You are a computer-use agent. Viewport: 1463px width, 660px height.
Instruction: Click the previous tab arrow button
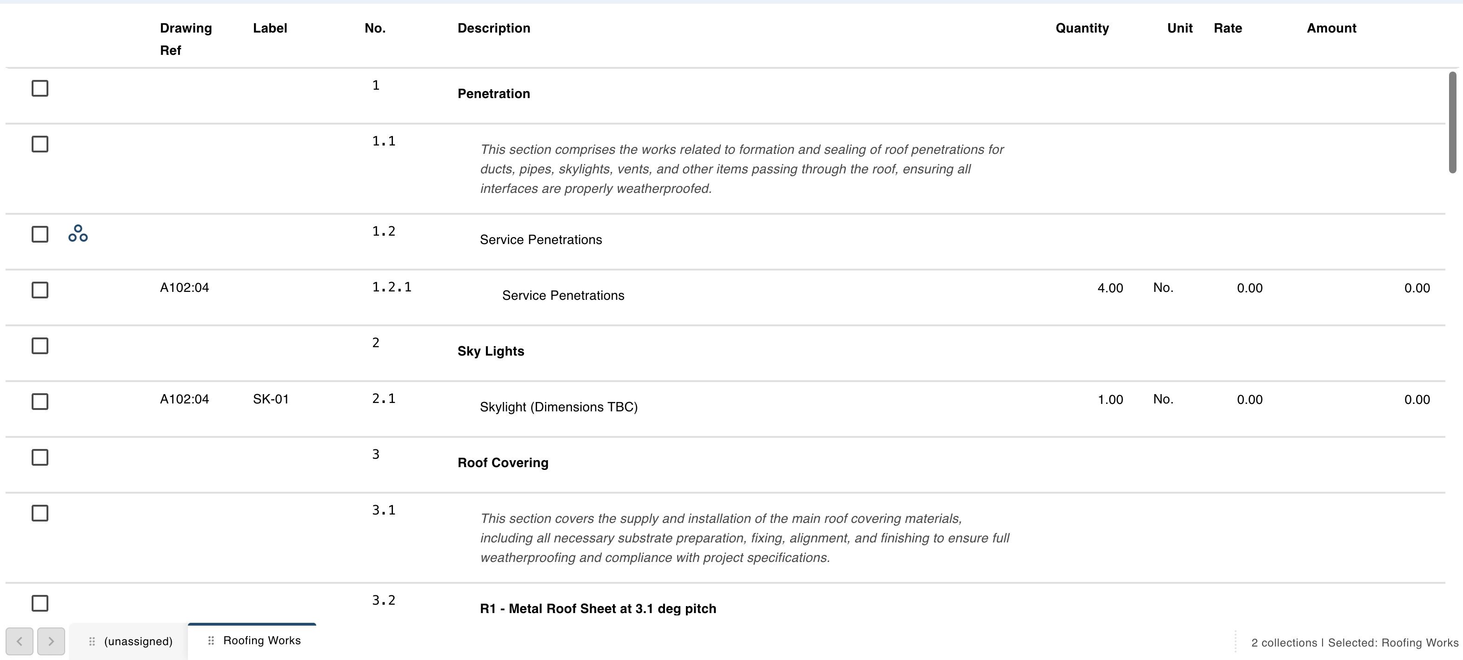point(20,641)
